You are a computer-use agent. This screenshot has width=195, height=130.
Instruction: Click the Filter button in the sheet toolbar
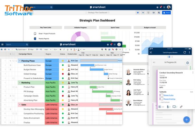pos(31,49)
